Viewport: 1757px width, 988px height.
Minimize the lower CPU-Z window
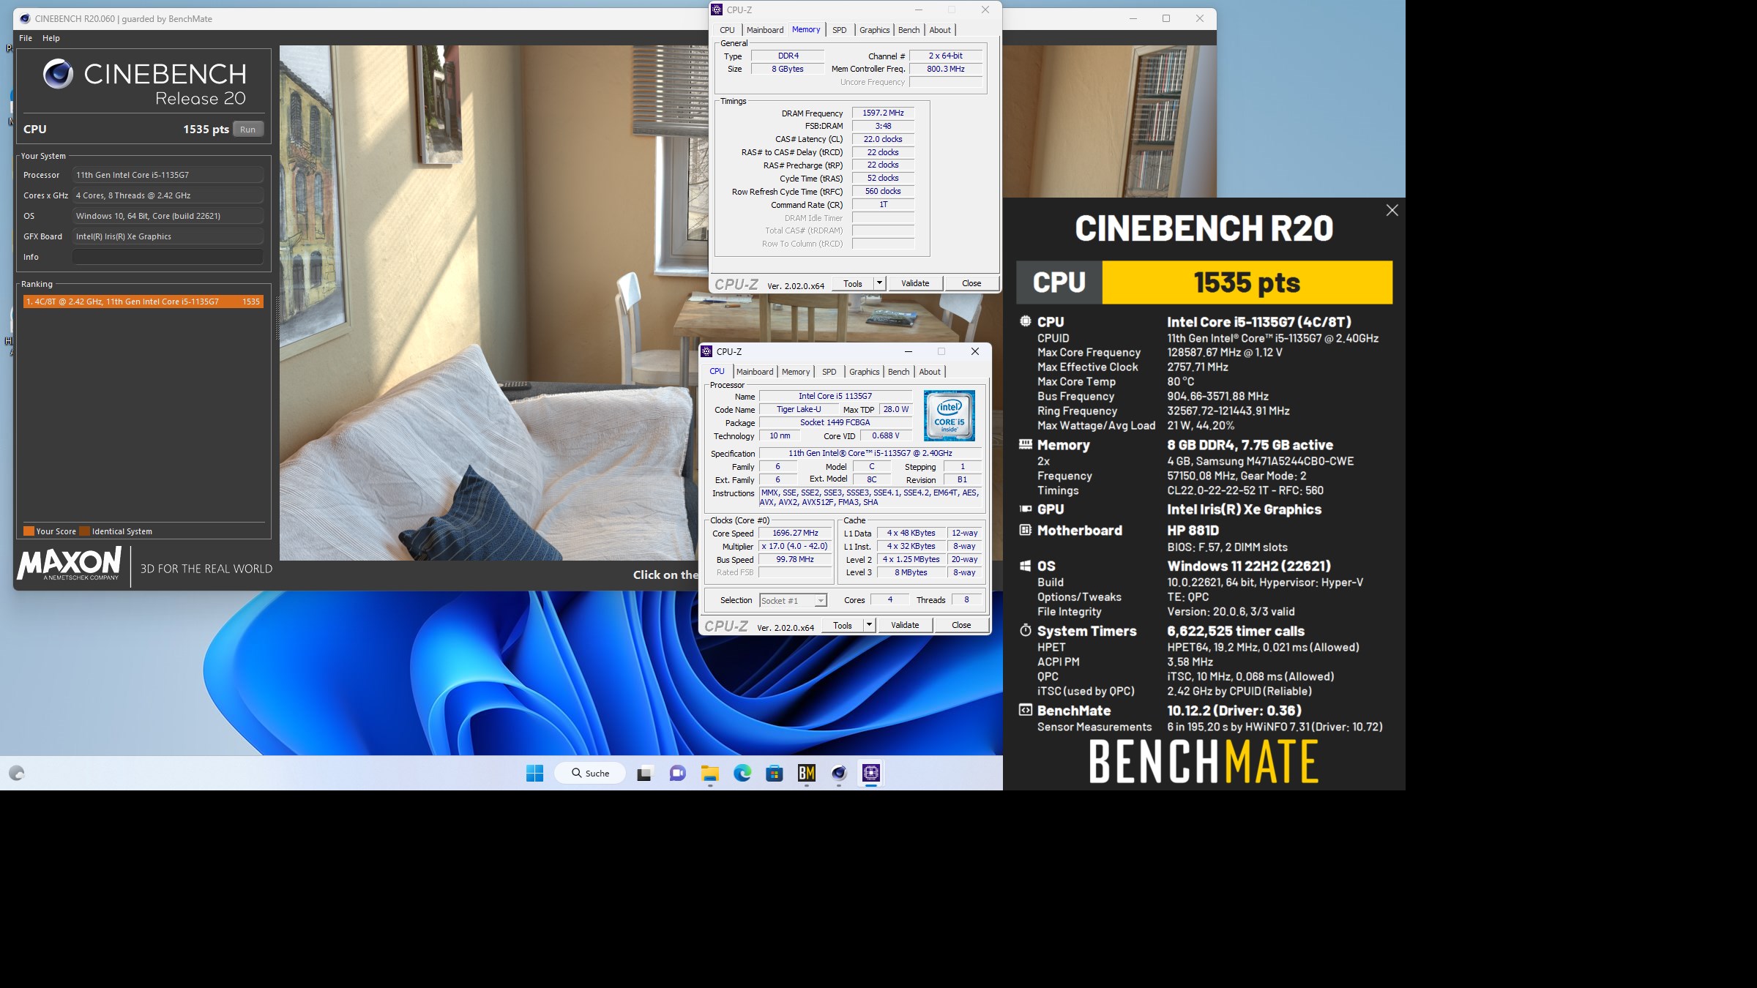908,351
